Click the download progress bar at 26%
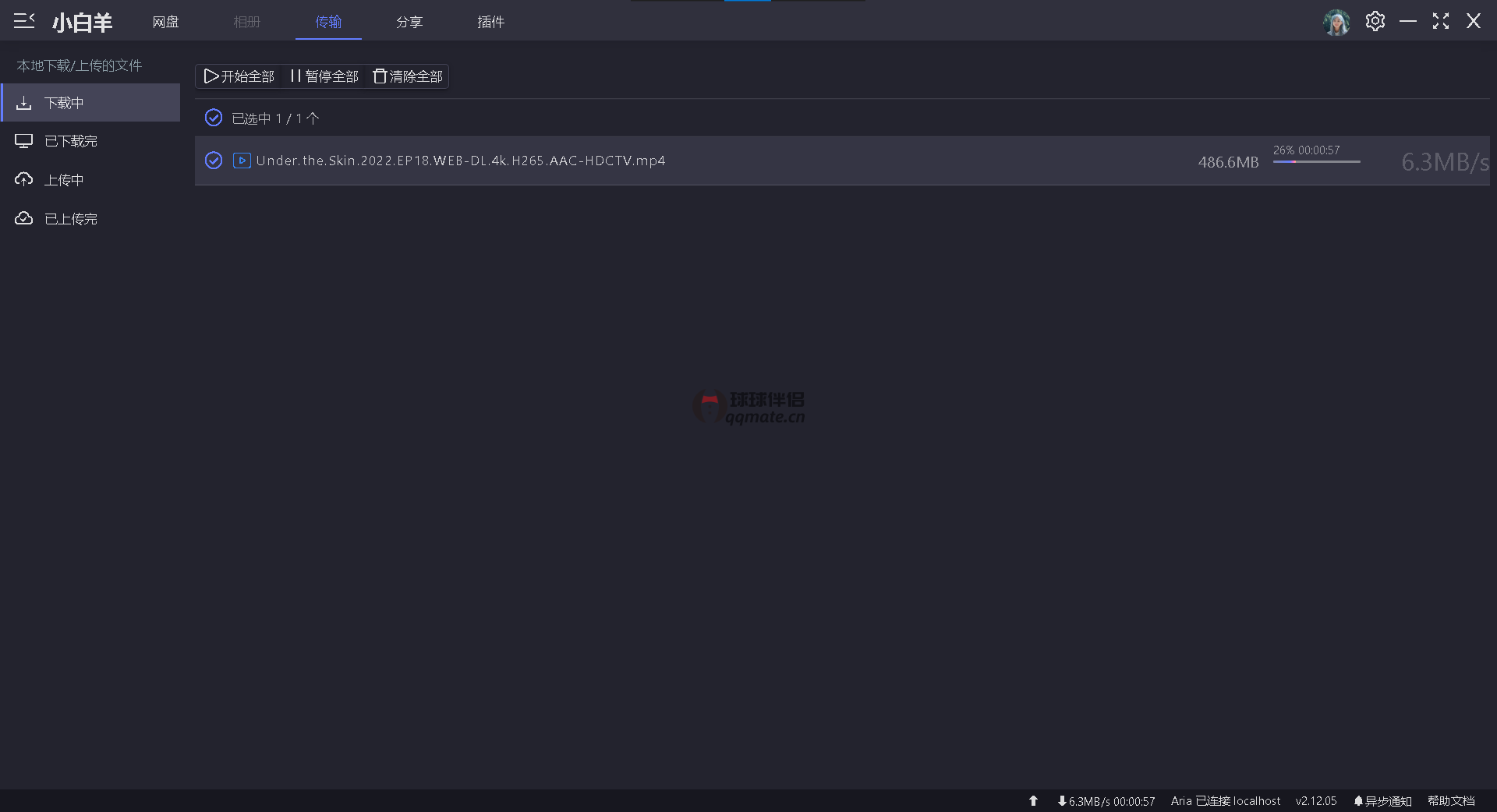1497x812 pixels. [x=1316, y=161]
